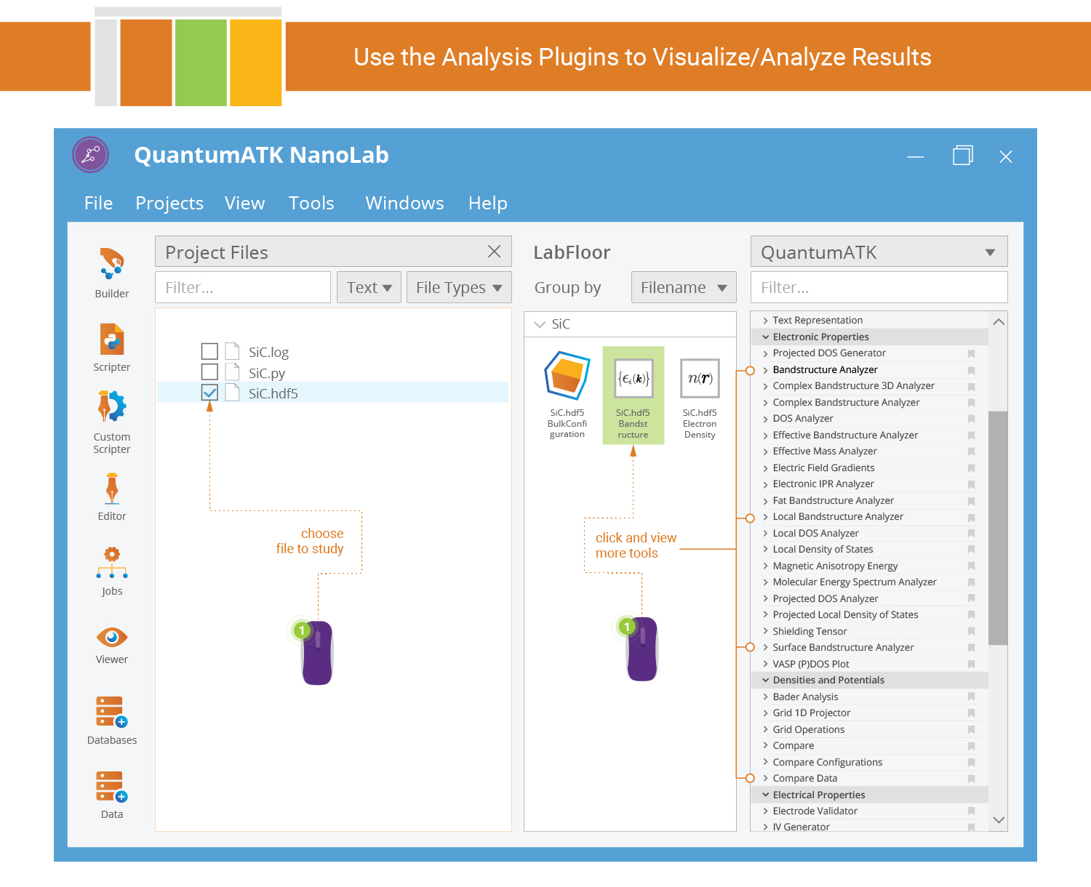Expand the Text Representation item
The height and width of the screenshot is (887, 1091).
tap(765, 321)
